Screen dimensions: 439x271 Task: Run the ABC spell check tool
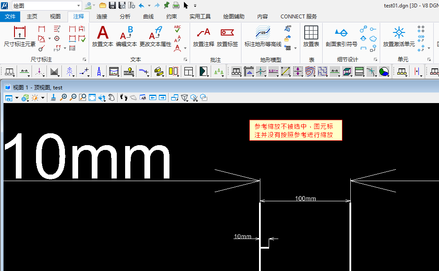(177, 29)
